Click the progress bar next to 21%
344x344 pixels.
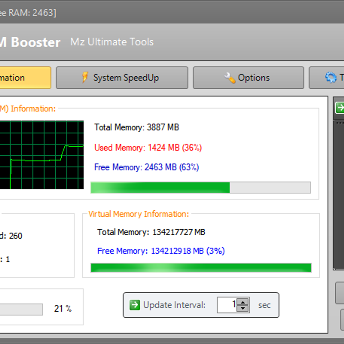(x=21, y=309)
